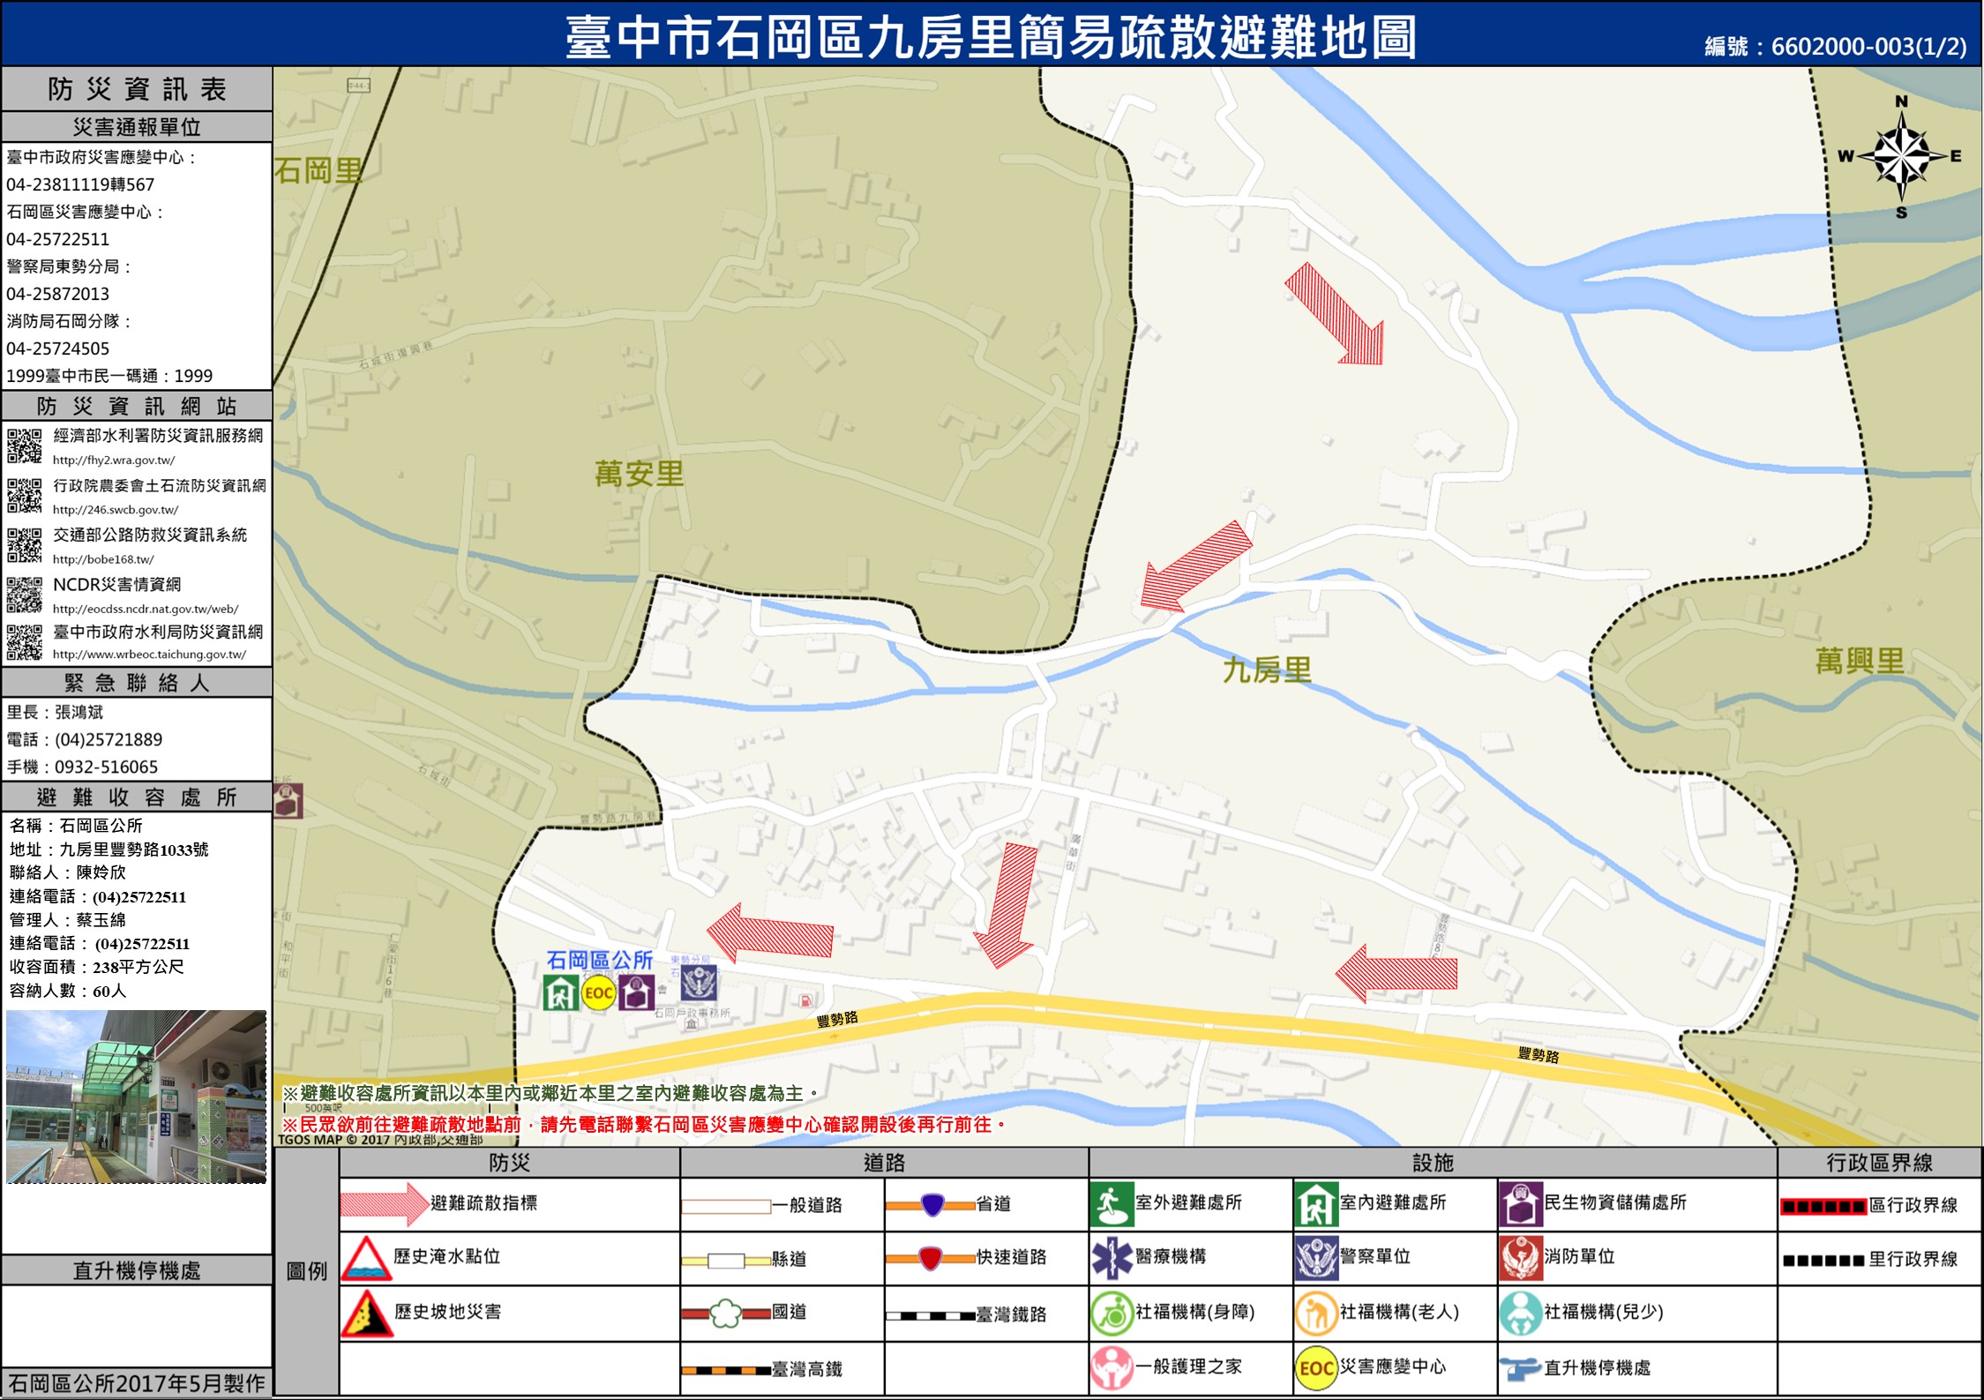Click the legend icon for 一般護理之家

tap(1112, 1368)
